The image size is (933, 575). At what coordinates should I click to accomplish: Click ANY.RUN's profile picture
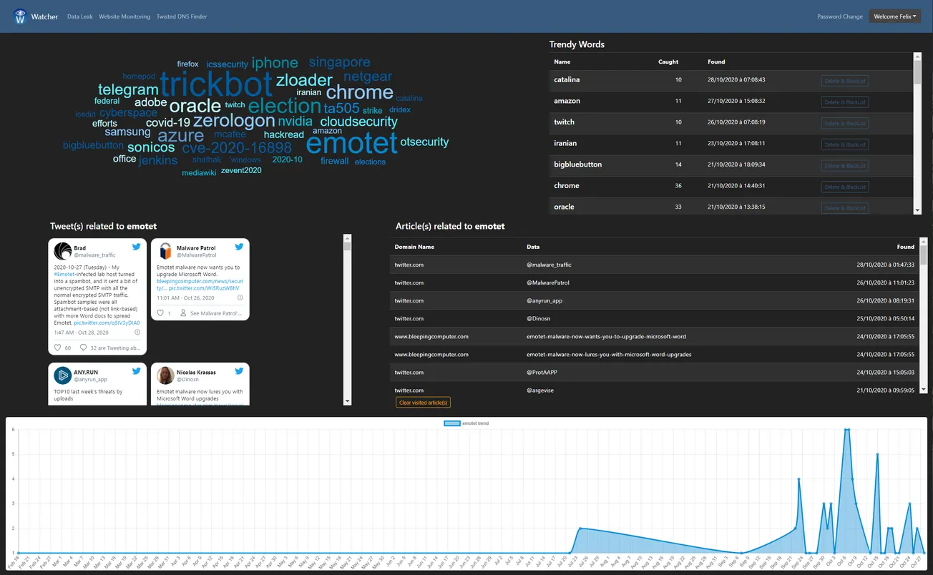pyautogui.click(x=62, y=375)
